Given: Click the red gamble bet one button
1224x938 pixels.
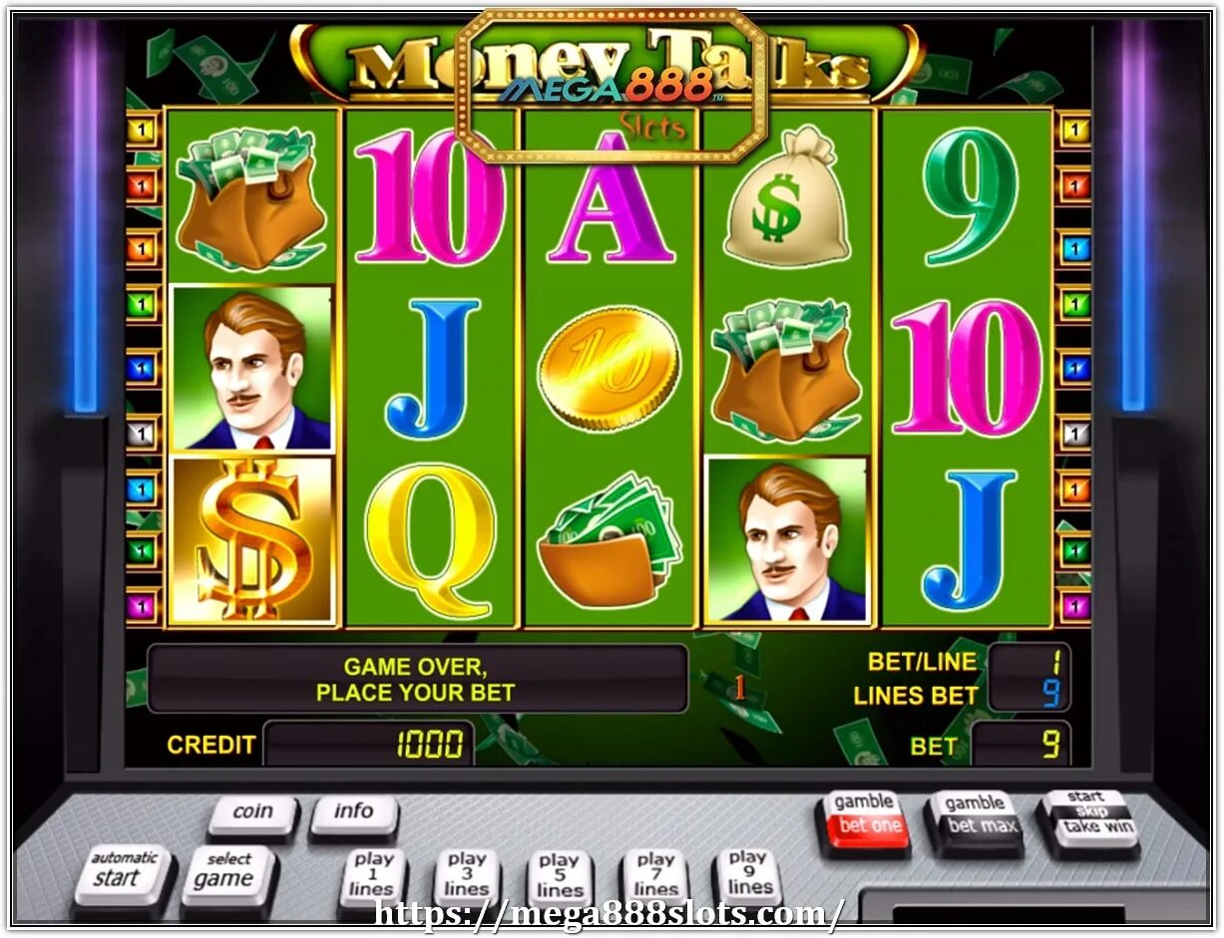Looking at the screenshot, I should [x=864, y=817].
